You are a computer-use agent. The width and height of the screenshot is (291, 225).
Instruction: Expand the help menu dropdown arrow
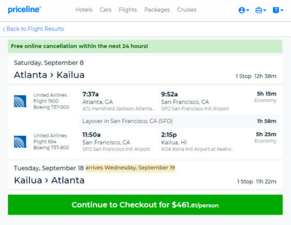pos(282,10)
